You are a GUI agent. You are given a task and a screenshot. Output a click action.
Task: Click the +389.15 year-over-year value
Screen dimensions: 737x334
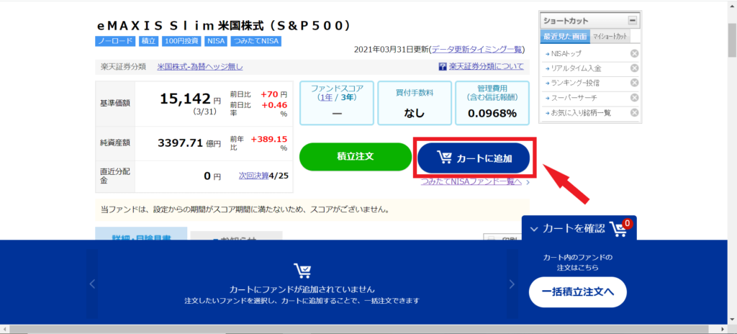click(x=269, y=139)
